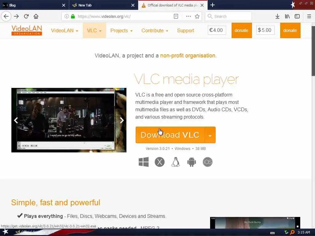Click the 3:15 AM taskbar clock
315x236 pixels.
(x=304, y=232)
